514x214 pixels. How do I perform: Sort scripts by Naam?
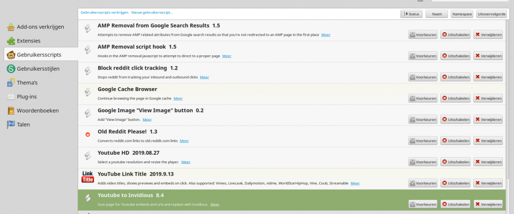(x=437, y=14)
